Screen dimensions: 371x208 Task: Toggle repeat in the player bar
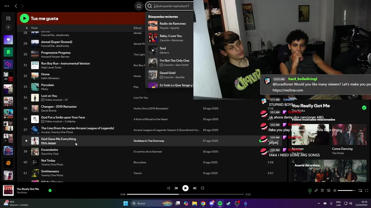pos(203,188)
